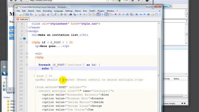Click Synchronize Vertical Scrolling icon

(x=89, y=15)
